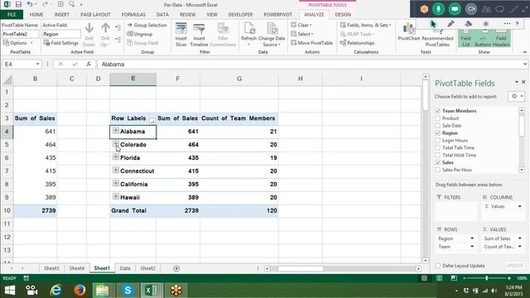Open Relationships in Calculations group

[x=357, y=43]
